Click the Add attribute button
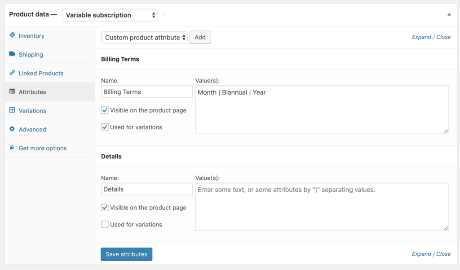Screen dimensions: 460x270 pyautogui.click(x=200, y=37)
